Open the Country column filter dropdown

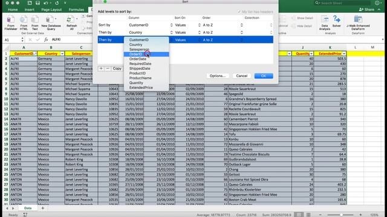[62, 54]
